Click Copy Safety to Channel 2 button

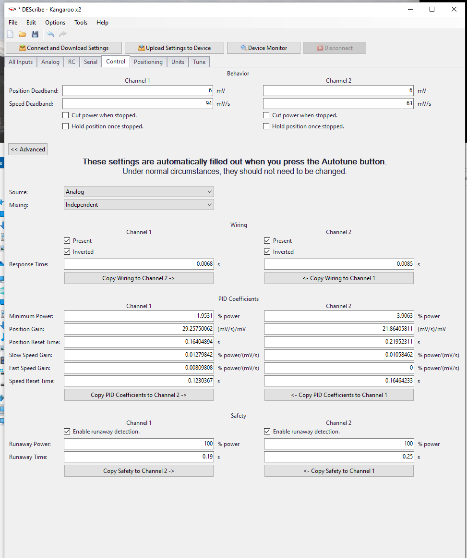[x=139, y=471]
